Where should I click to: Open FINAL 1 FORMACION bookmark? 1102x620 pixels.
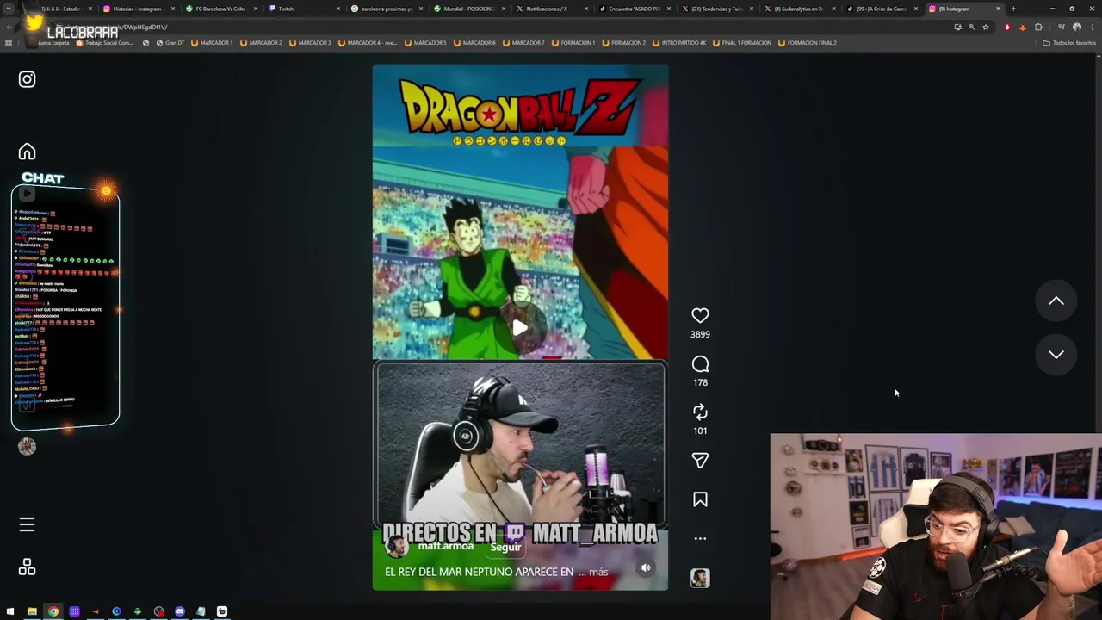742,43
